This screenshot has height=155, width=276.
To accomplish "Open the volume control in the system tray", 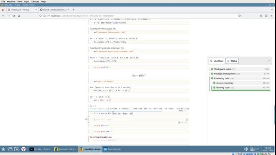I will pyautogui.click(x=246, y=149).
